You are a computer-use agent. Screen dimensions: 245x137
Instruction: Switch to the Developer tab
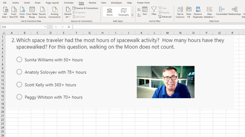(x=116, y=3)
